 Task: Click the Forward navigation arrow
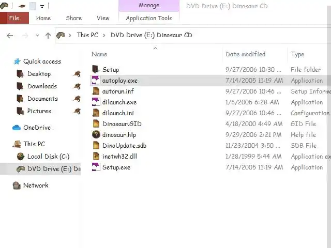[25, 36]
